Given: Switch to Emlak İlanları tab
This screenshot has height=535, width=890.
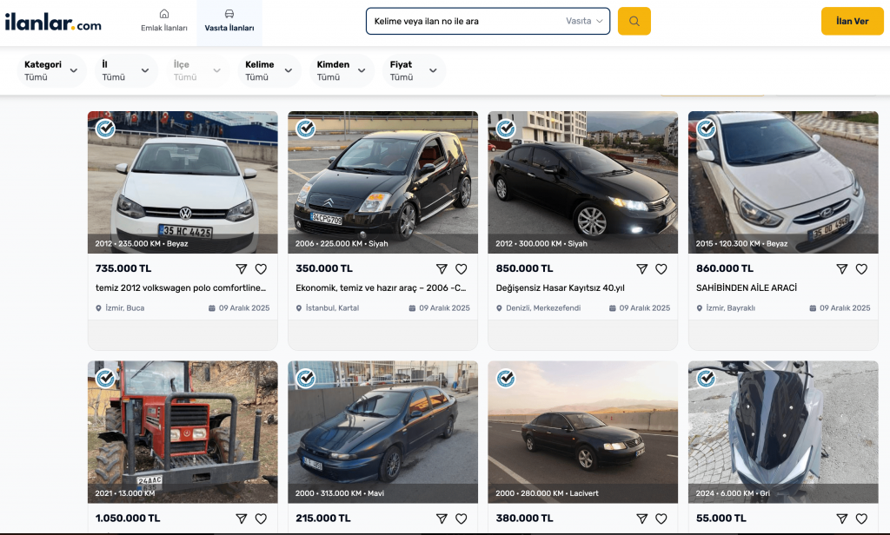Looking at the screenshot, I should tap(164, 22).
